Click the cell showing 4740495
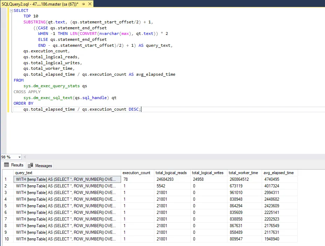 [271, 179]
